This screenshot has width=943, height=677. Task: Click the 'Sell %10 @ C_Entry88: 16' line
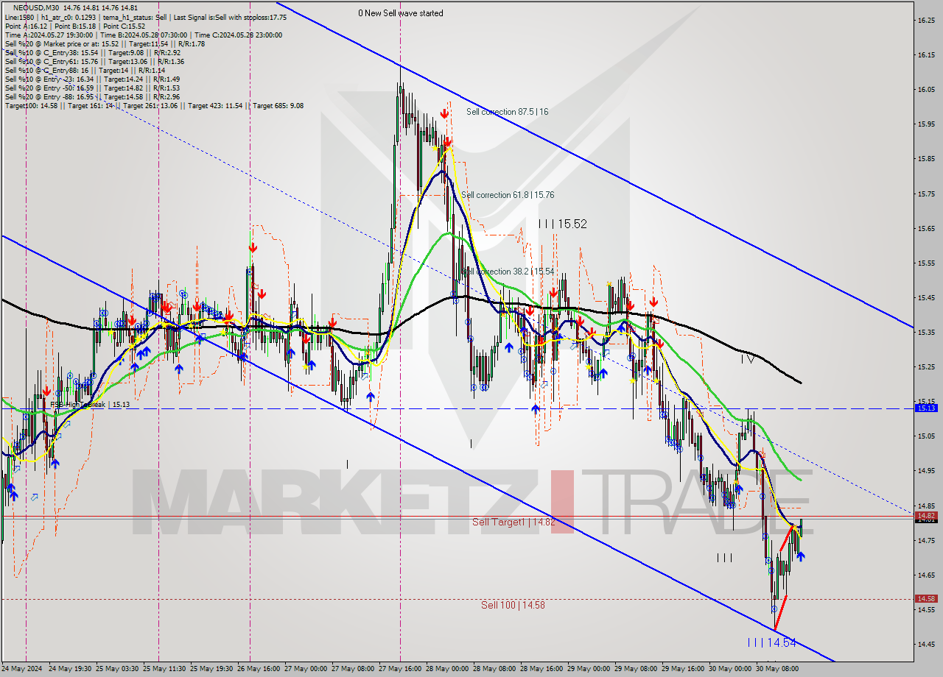click(x=85, y=71)
